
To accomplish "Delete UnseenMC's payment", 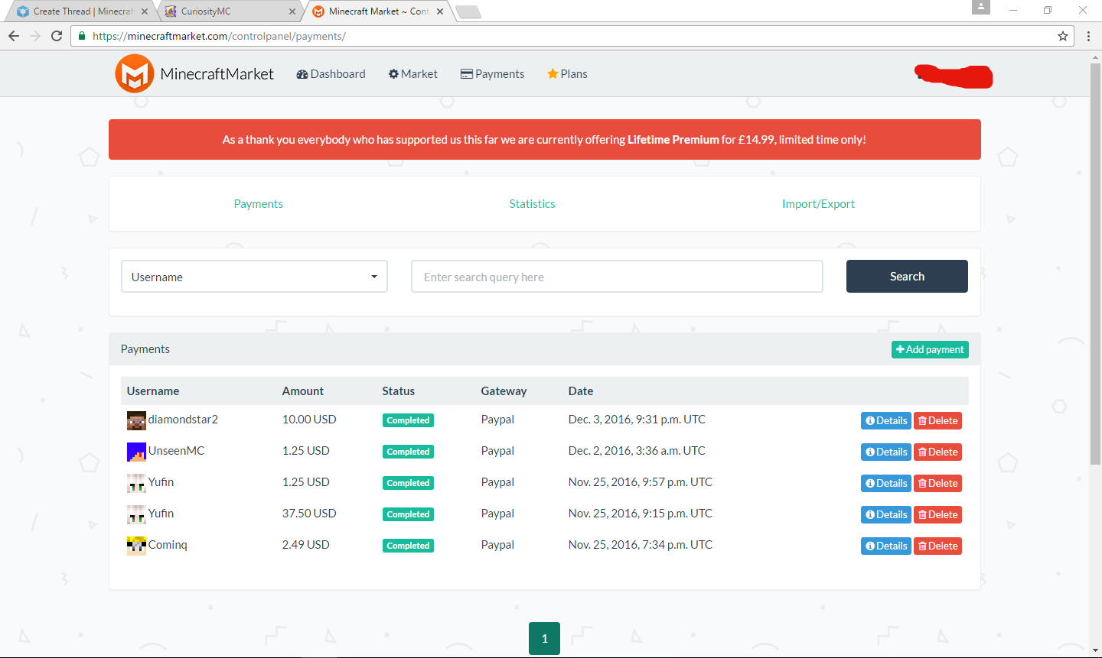I will tap(937, 452).
